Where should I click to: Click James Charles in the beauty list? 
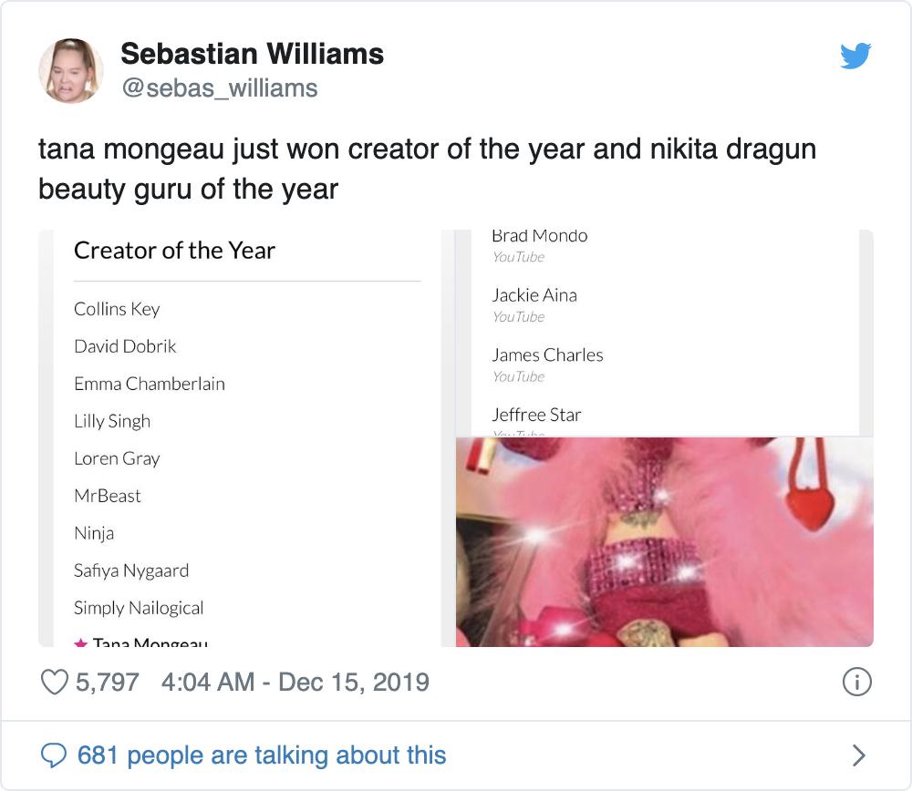(x=547, y=354)
